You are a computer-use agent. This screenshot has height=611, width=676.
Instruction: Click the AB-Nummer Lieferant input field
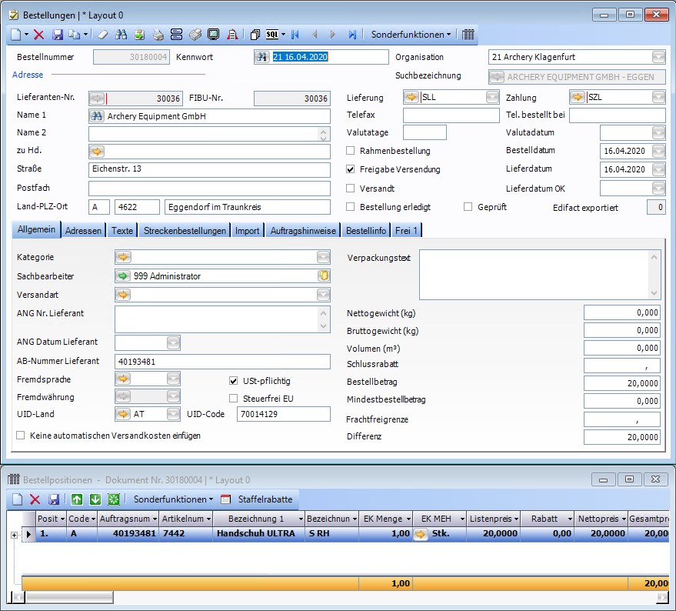click(221, 362)
